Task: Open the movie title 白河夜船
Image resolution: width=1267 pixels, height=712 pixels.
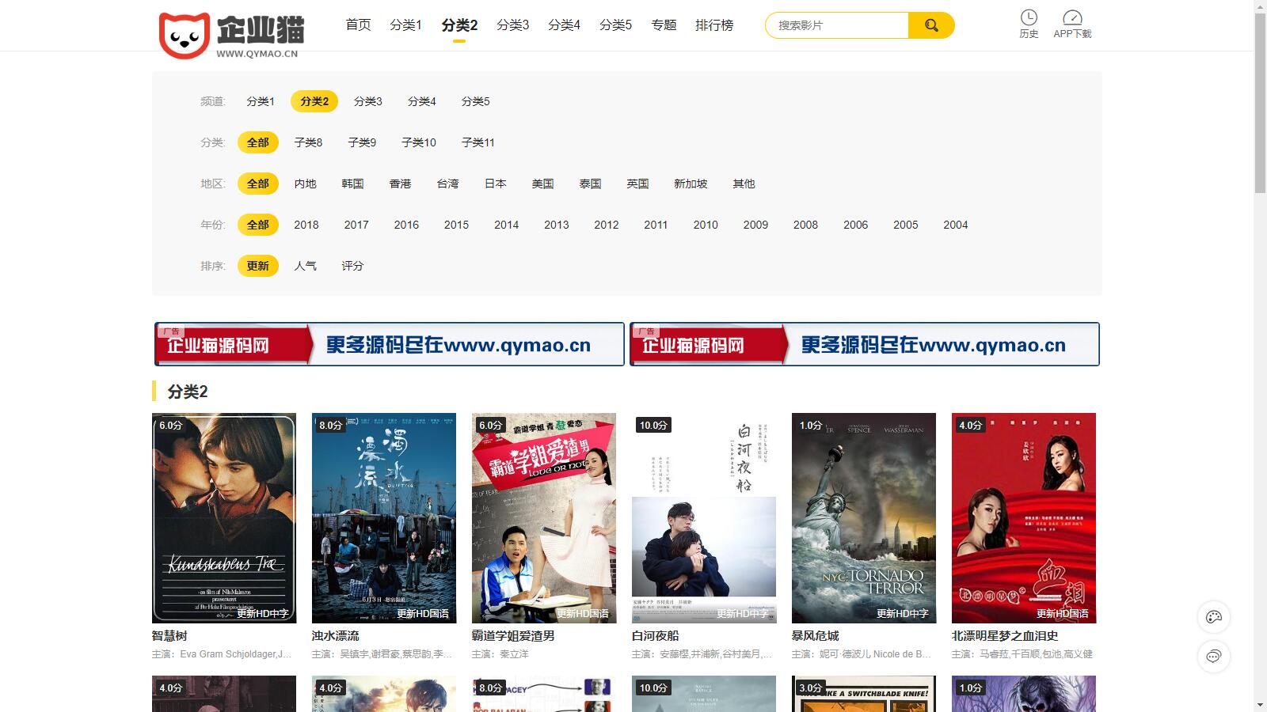Action: click(x=655, y=636)
